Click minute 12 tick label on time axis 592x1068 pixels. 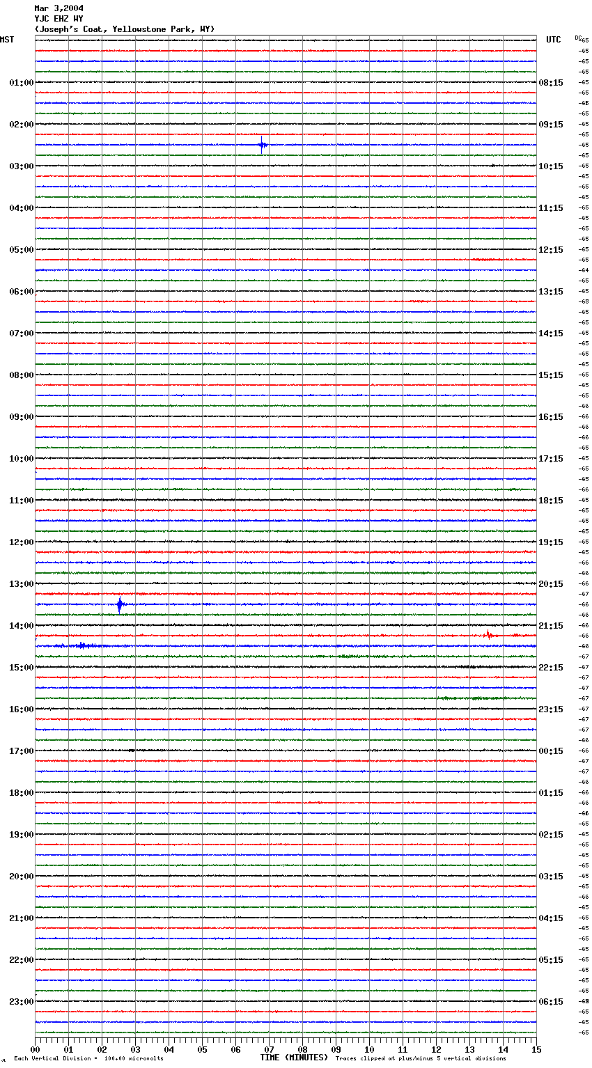pos(436,1049)
